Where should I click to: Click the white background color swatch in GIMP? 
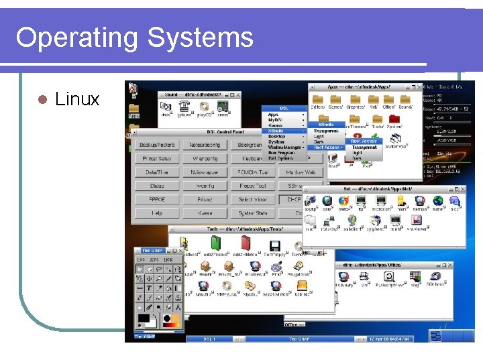point(153,324)
